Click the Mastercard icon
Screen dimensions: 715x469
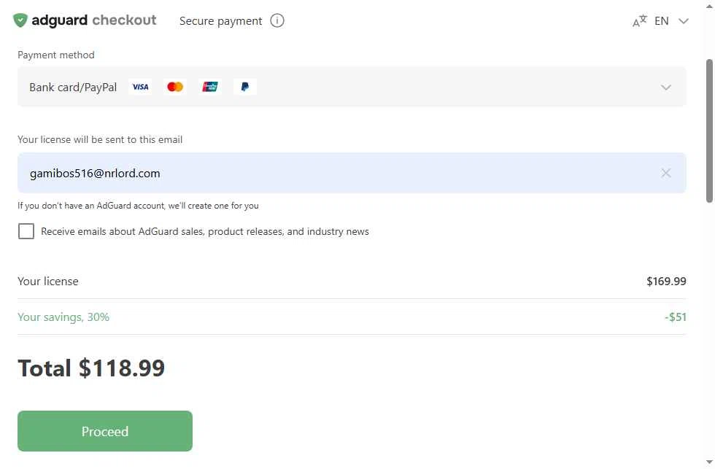[x=175, y=87]
